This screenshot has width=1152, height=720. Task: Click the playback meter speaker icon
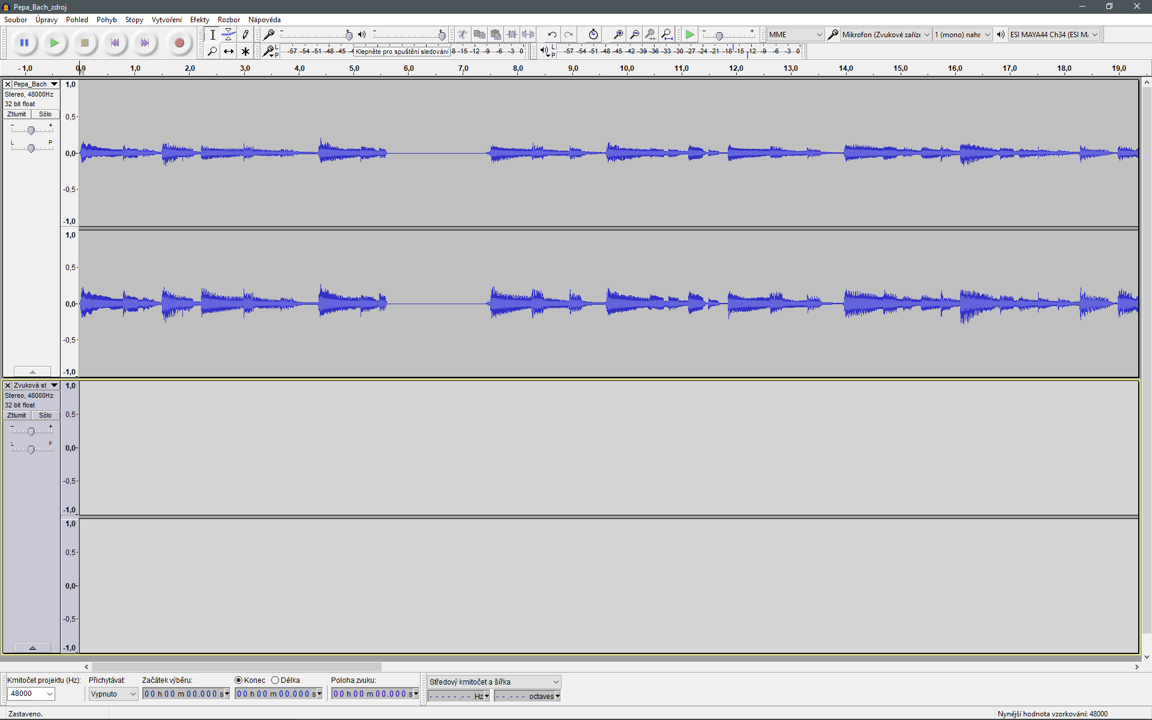click(544, 52)
